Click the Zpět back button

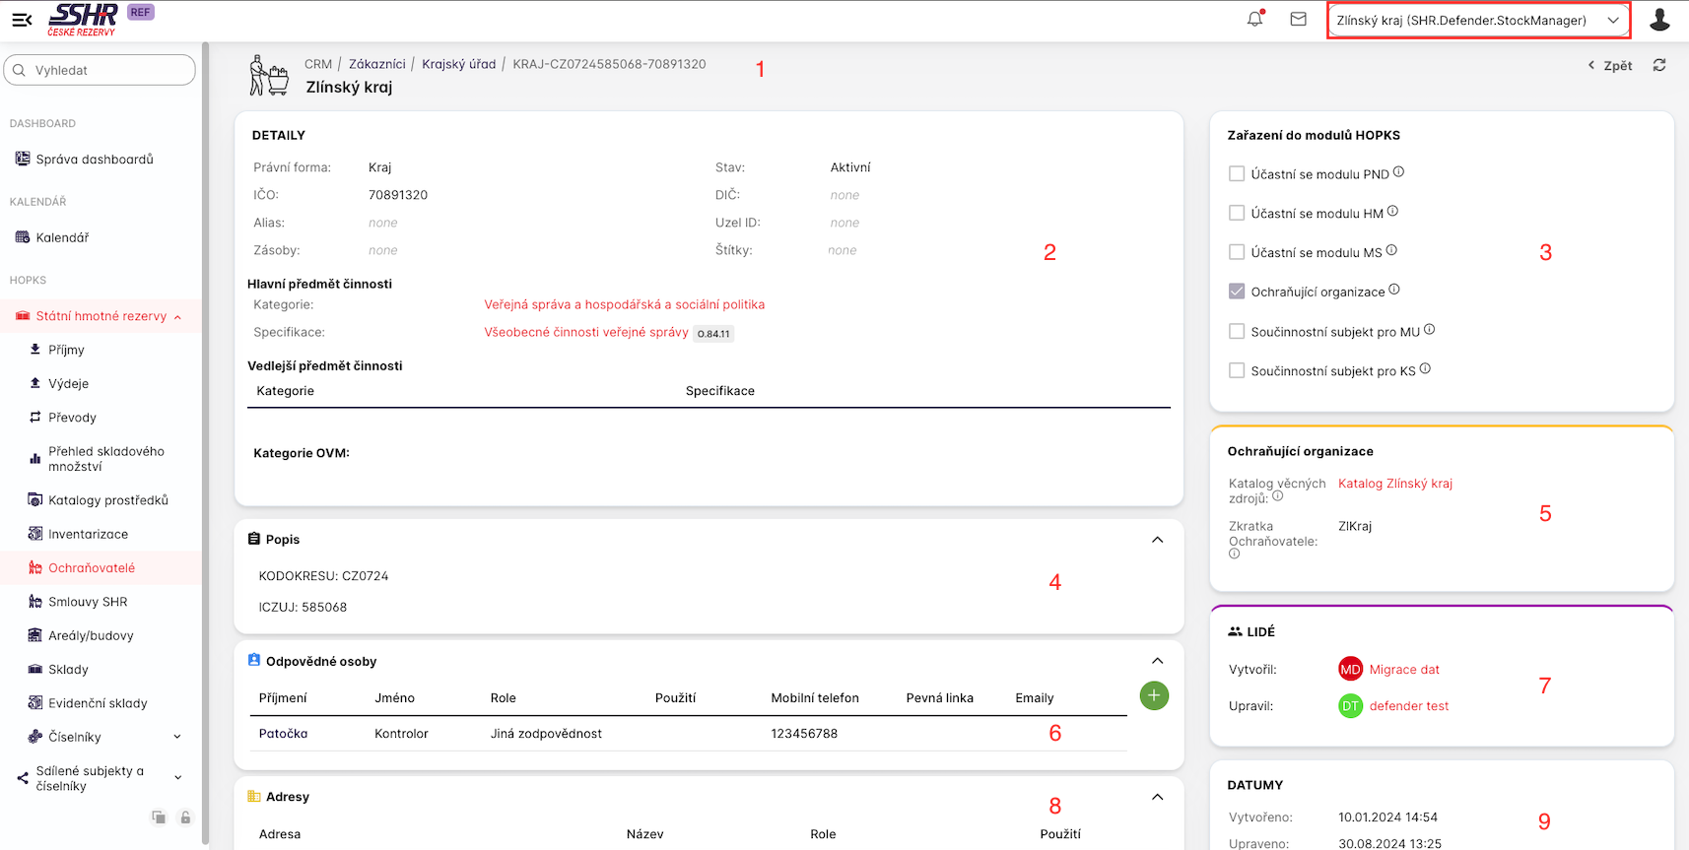[x=1610, y=66]
